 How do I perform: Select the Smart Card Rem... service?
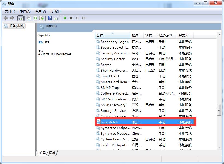pyautogui.click(x=144, y=82)
